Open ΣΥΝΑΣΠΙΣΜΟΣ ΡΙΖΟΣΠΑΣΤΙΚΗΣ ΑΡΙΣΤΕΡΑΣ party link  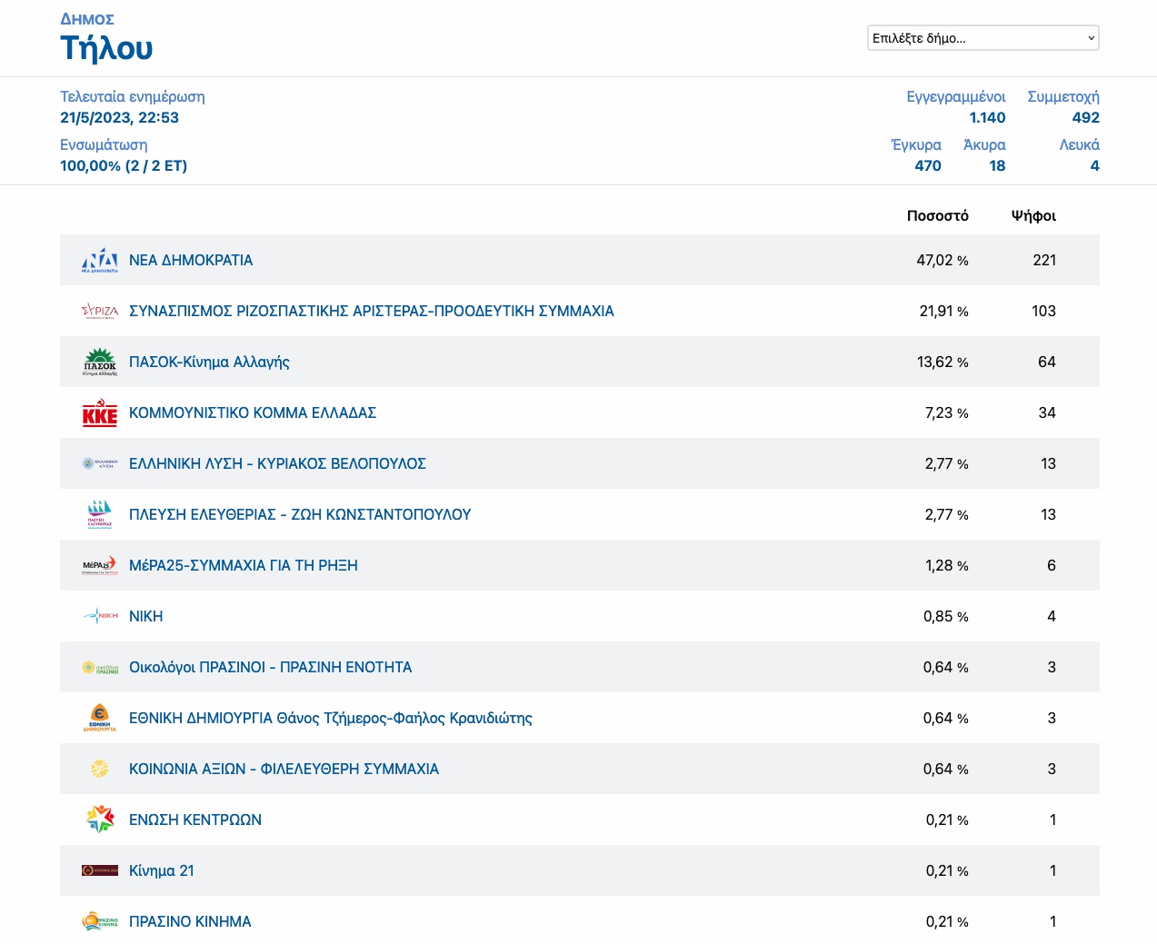[372, 311]
